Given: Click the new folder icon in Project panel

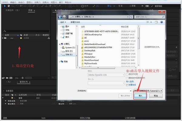Looking at the screenshot, I should 7,78.
